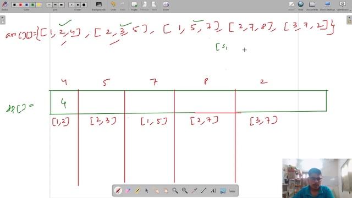This screenshot has width=352, height=198.
Task: Select the Draw line tool
Action: click(x=204, y=191)
